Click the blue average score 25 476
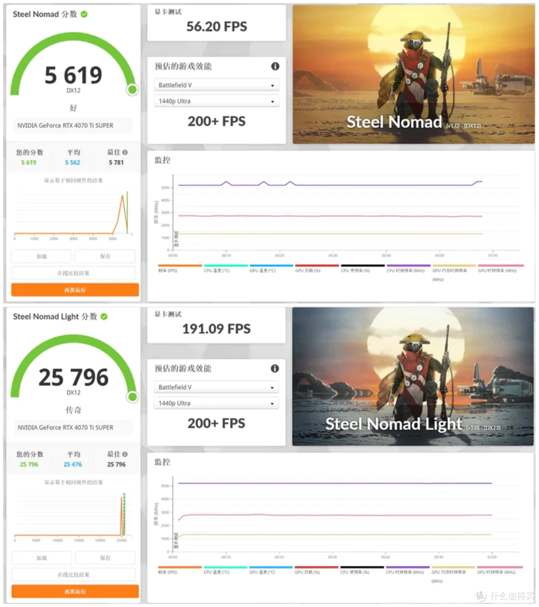Screen dimensions: 539x607 (x=73, y=465)
